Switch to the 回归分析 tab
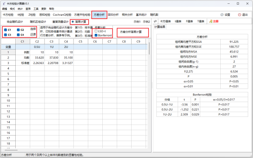The image size is (253, 158). [113, 15]
